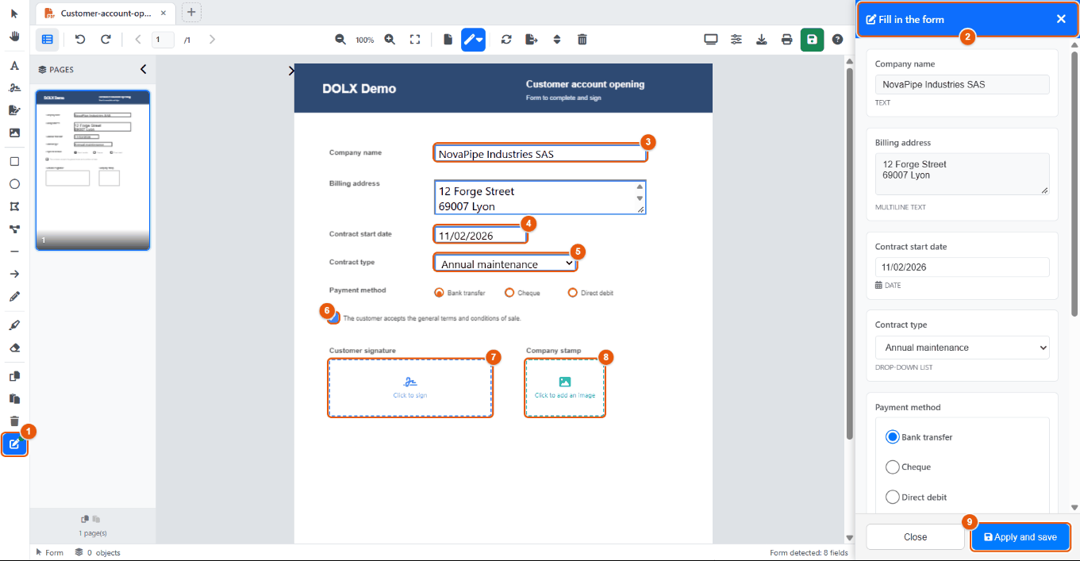Toggle the pages panel list button
Image resolution: width=1080 pixels, height=561 pixels.
coord(48,40)
